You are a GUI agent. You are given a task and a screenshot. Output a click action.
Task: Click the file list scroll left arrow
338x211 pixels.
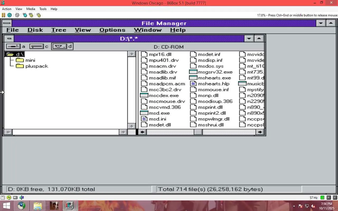142,132
